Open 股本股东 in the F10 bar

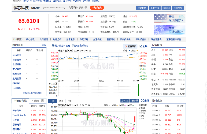pyautogui.click(x=71, y=39)
